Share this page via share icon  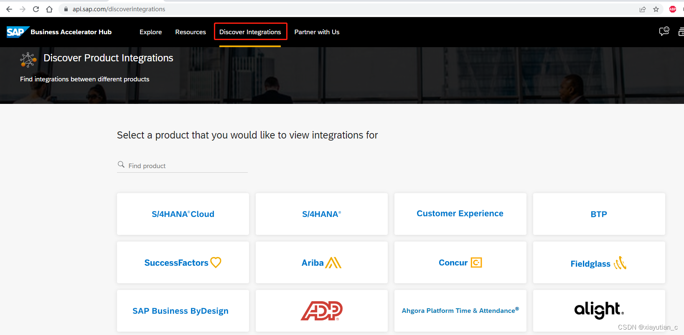(x=643, y=9)
